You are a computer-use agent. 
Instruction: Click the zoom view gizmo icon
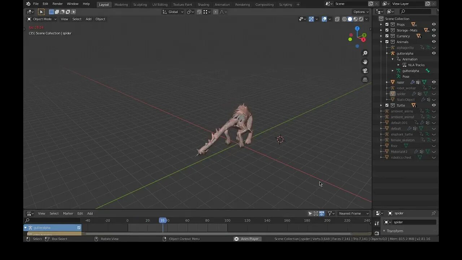tap(365, 53)
